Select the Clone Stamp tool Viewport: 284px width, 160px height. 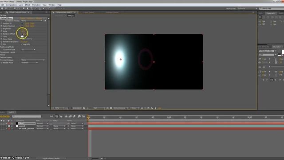point(40,8)
